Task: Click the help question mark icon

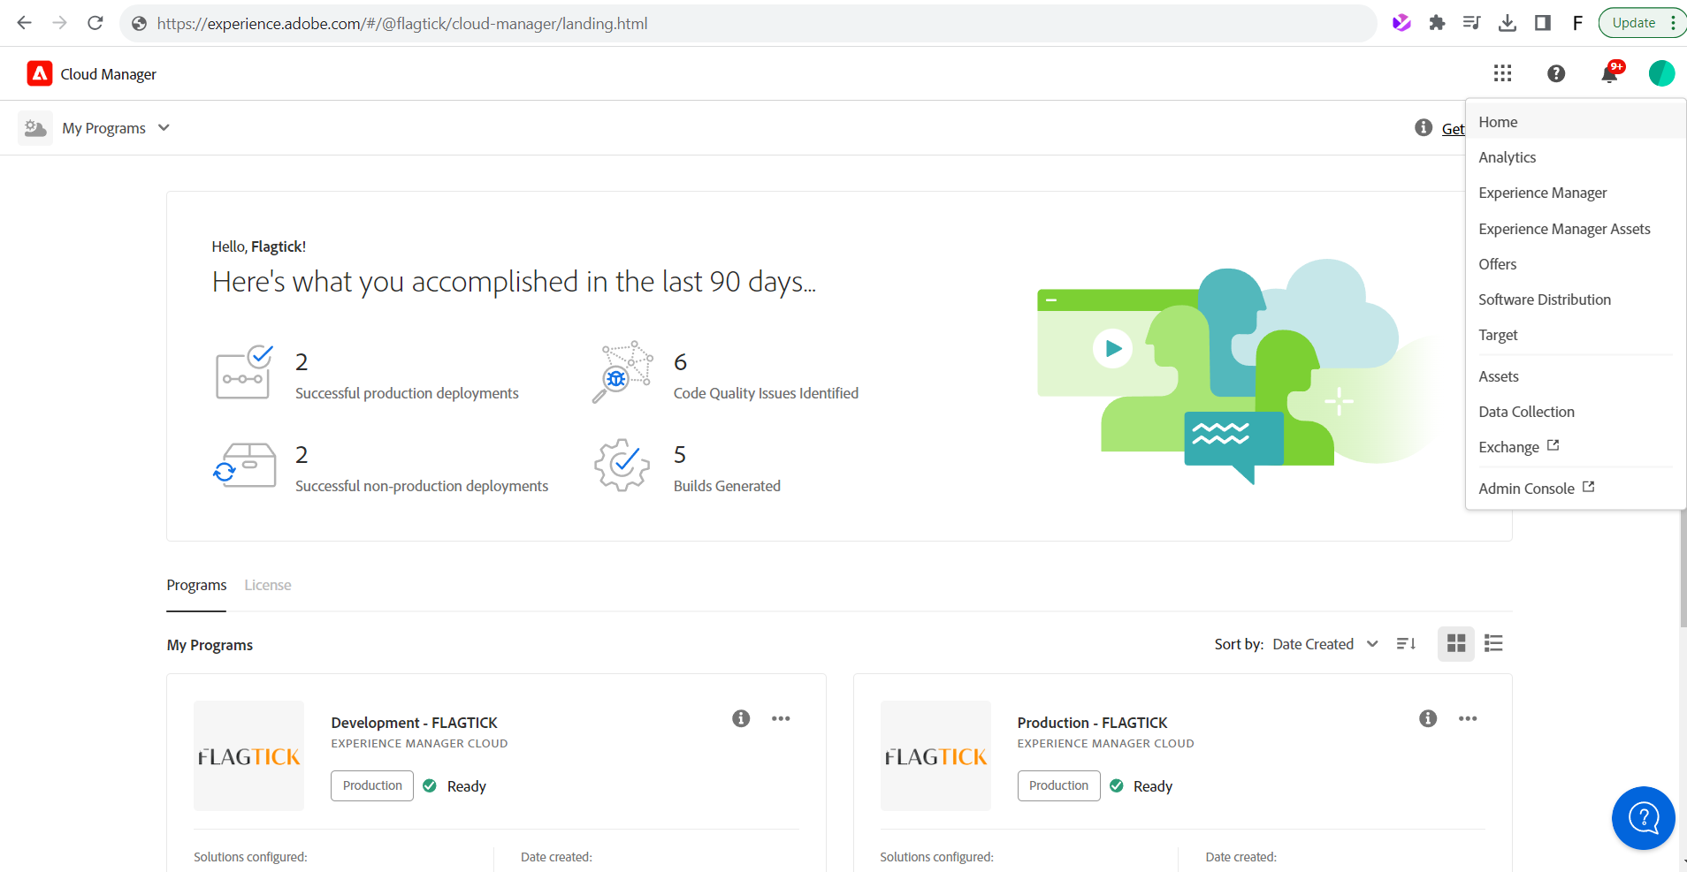Action: coord(1556,73)
